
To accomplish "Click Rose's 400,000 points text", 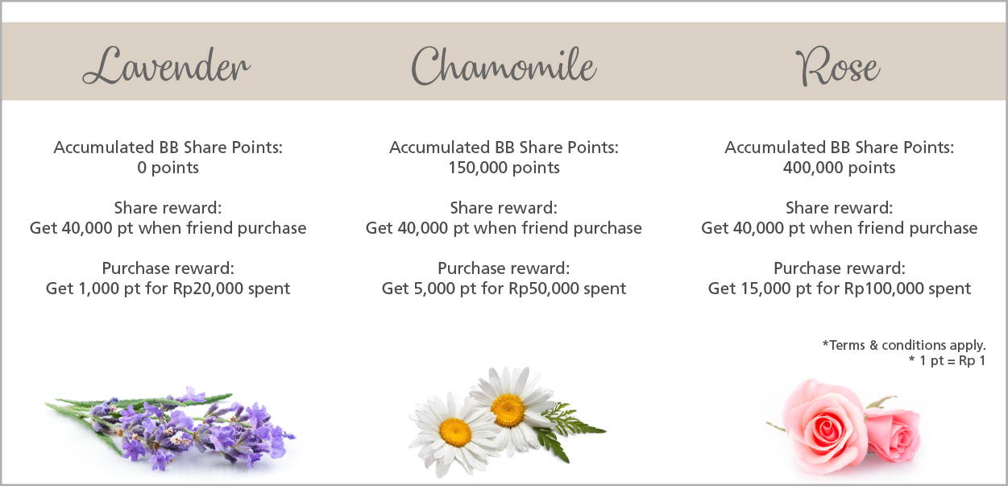I will [839, 168].
